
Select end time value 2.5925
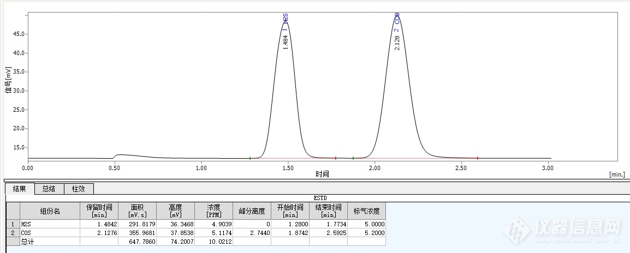328,232
